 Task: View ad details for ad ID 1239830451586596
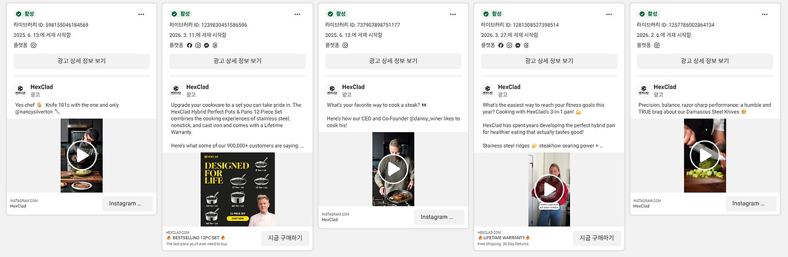point(238,61)
